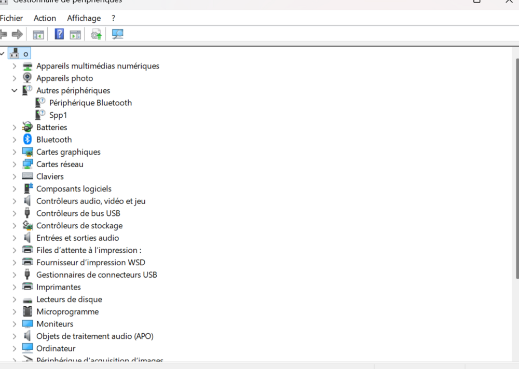Click the forward arrow toolbar icon
Image resolution: width=519 pixels, height=369 pixels.
(17, 34)
